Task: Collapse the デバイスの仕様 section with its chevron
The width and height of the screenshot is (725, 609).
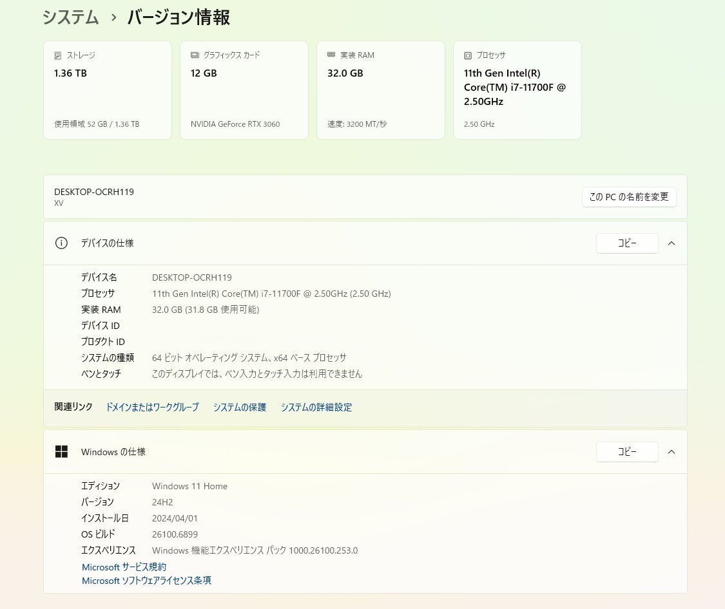Action: tap(672, 243)
